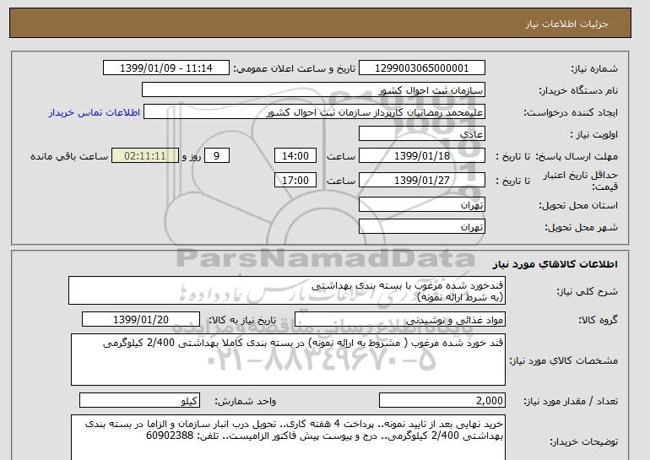Click the label حداقل تاریخ اعتبار قیمت
The height and width of the screenshot is (460, 650).
pos(581,181)
